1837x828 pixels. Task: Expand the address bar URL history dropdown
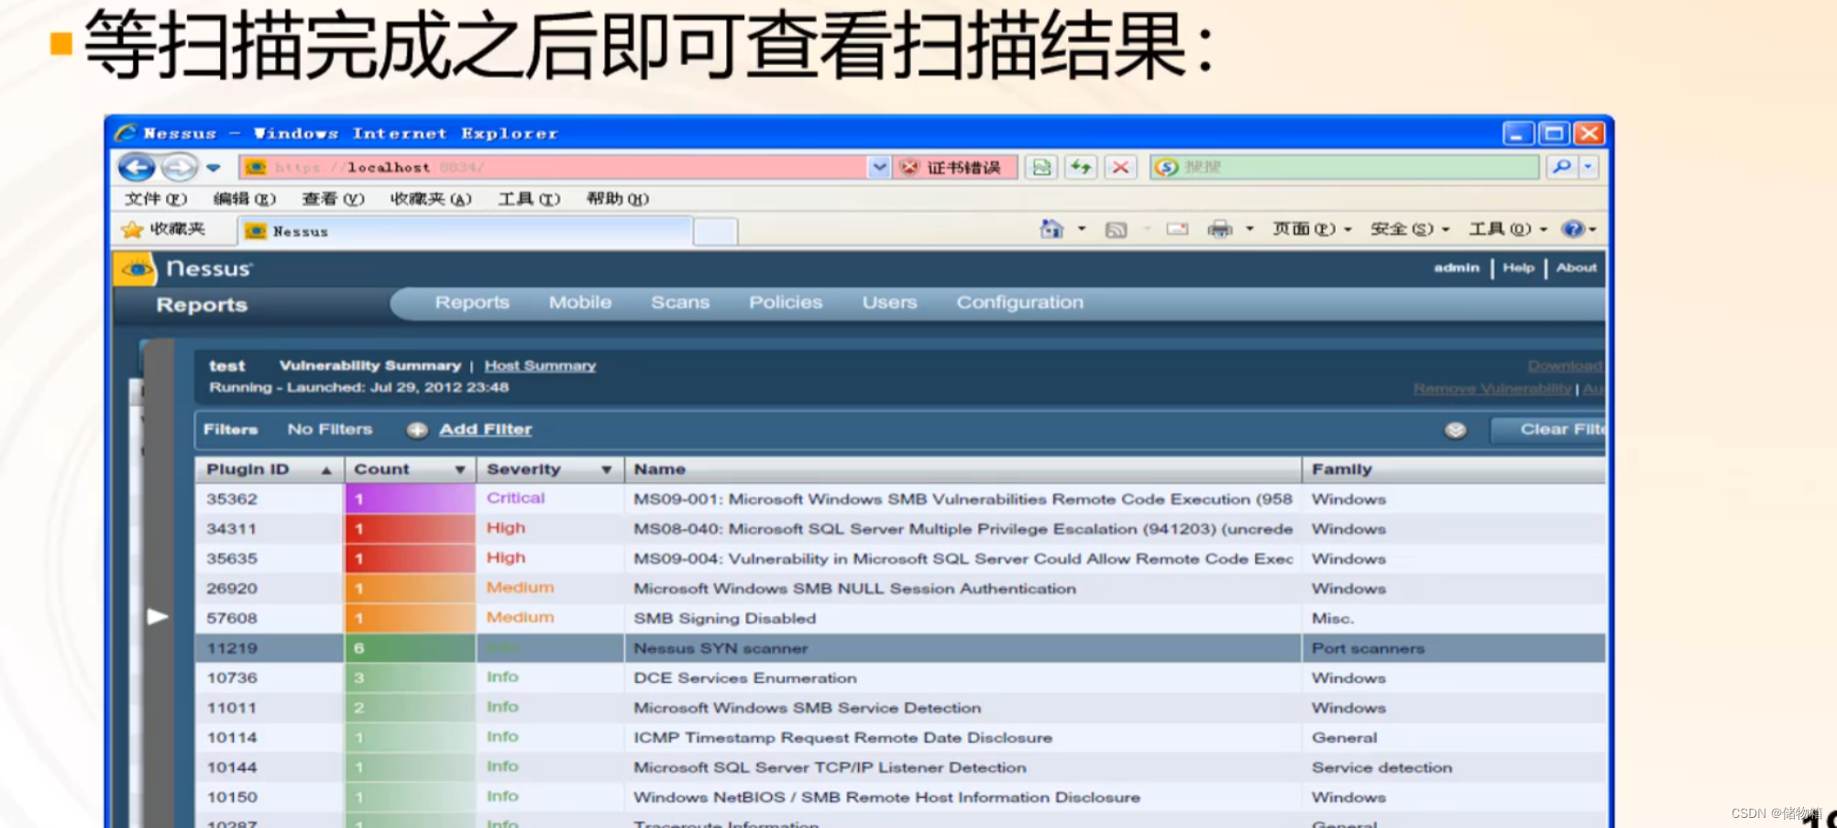click(878, 167)
